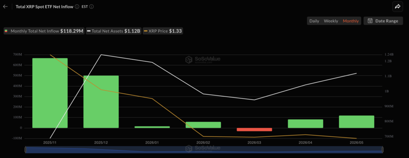Toggle the XRP Price legend series

point(163,31)
